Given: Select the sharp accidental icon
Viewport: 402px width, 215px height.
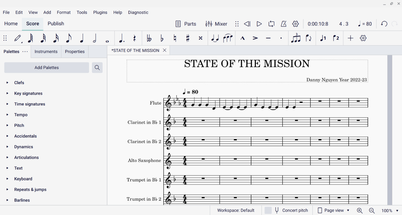Looking at the screenshot, I should pos(187,38).
